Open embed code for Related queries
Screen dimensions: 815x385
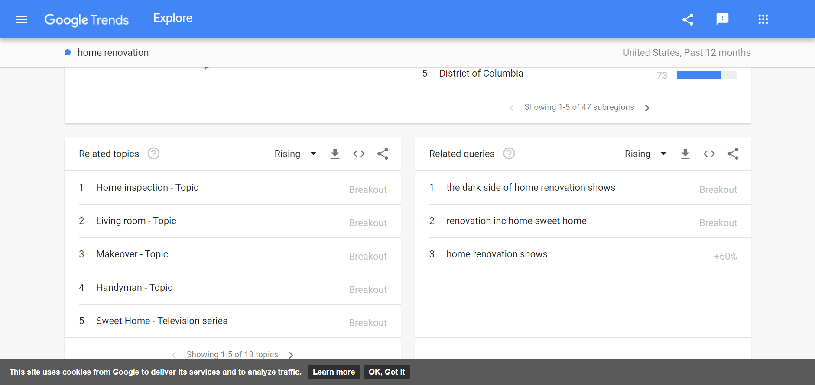tap(709, 154)
